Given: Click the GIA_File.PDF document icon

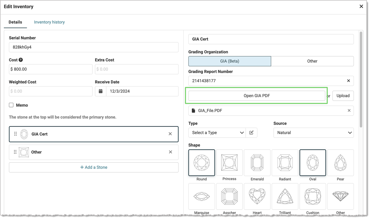Looking at the screenshot, I should [193, 111].
